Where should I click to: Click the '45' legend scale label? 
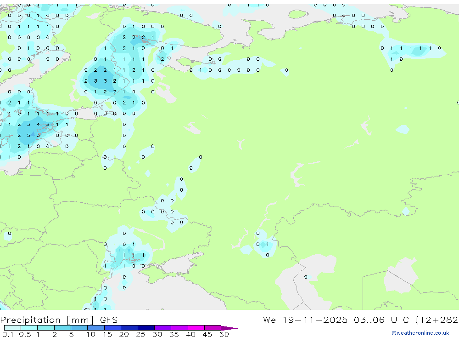pos(207,334)
